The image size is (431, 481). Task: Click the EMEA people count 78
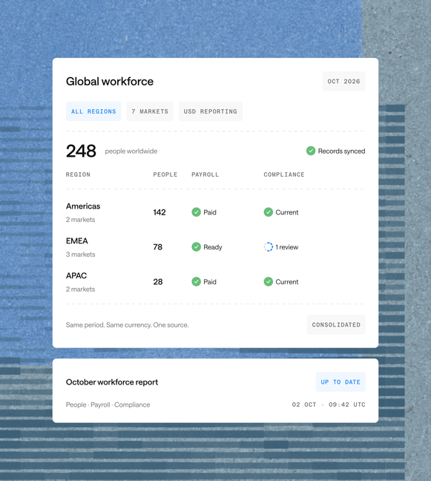[x=157, y=247]
